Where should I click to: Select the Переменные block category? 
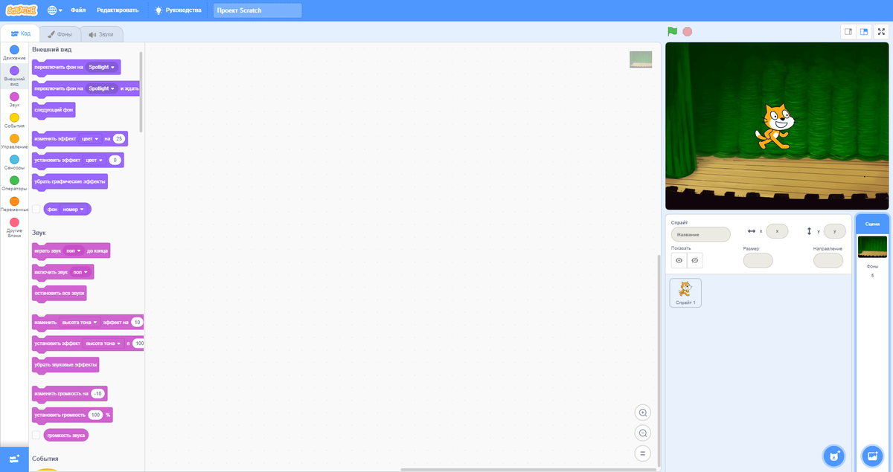point(14,204)
